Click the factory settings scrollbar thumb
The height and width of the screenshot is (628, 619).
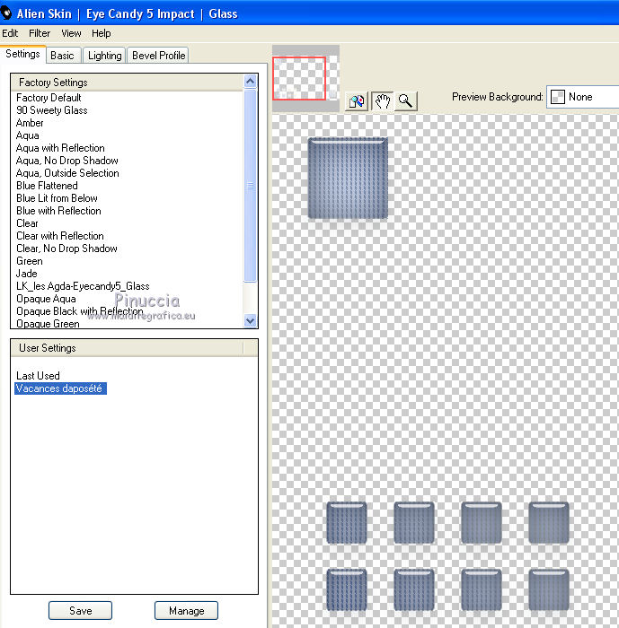tap(250, 186)
